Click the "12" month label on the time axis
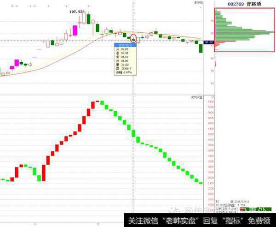Screen dimensions: 276x227 point(98,224)
